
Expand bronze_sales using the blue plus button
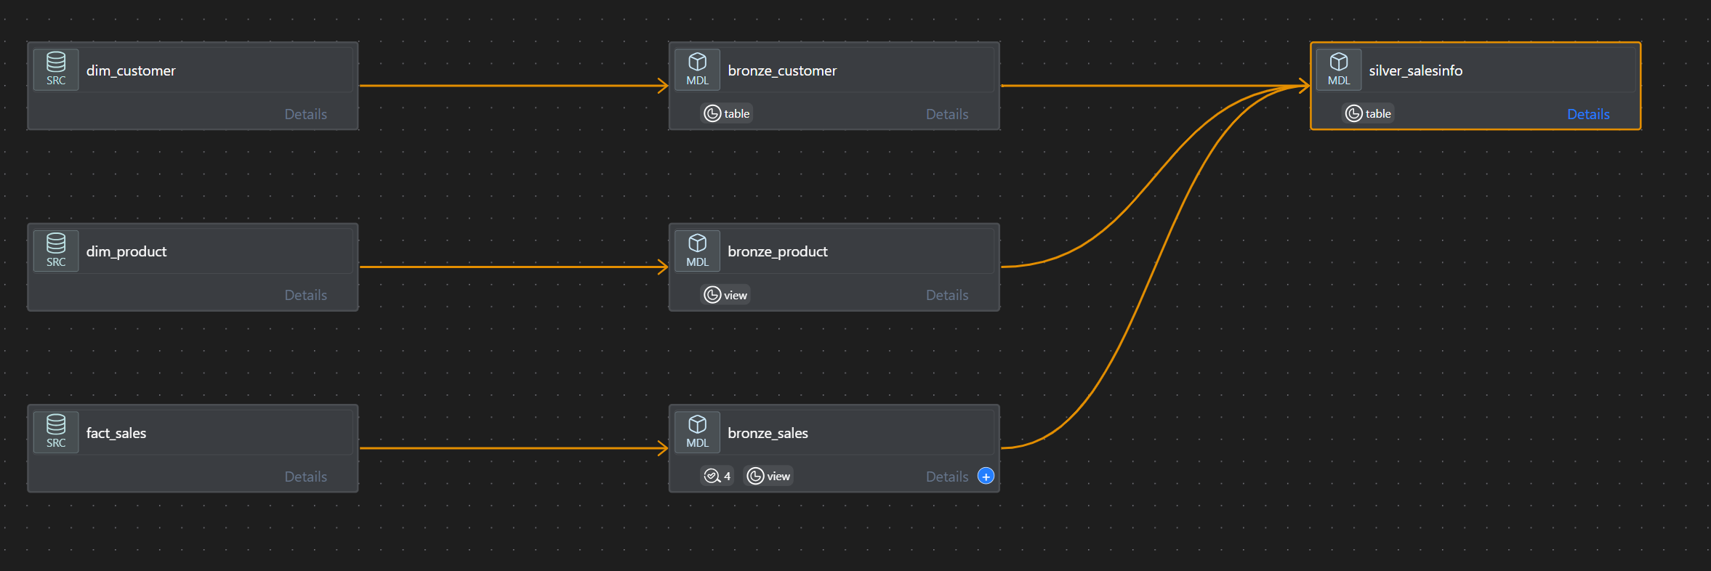986,476
